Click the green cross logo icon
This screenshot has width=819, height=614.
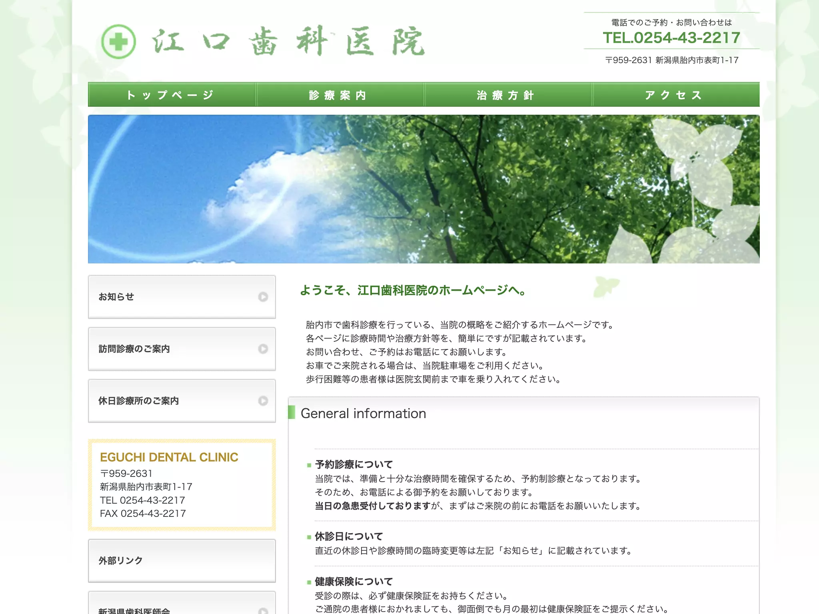pyautogui.click(x=118, y=42)
